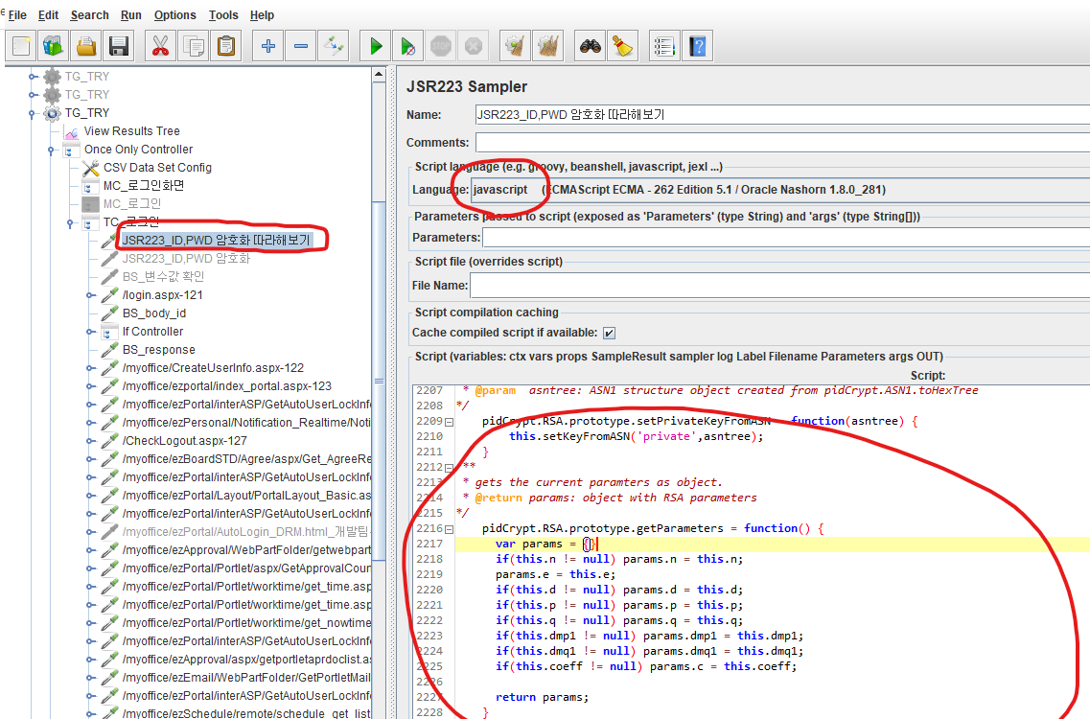Image resolution: width=1090 pixels, height=719 pixels.
Task: Select disabled AutoLogin_DRM.html tree item
Action: 245,532
